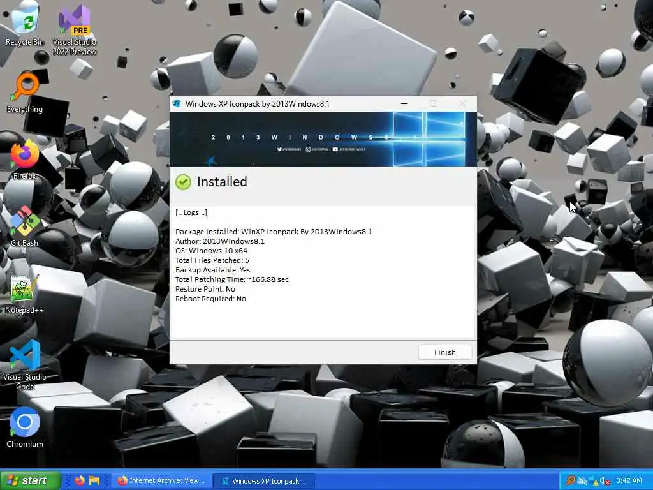Click 'Total Files Patched: 5' line

(212, 260)
